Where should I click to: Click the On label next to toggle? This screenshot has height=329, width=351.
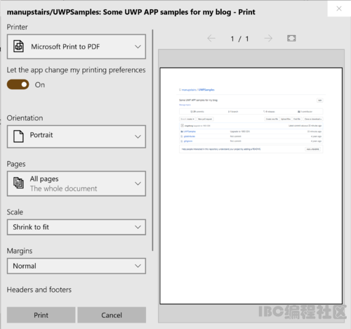point(40,85)
